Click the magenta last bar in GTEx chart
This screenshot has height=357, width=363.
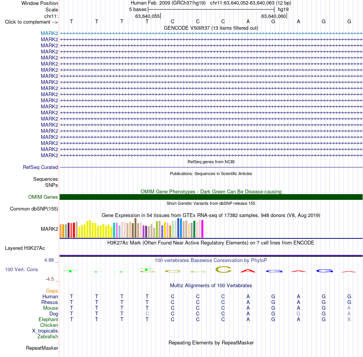[x=203, y=229]
